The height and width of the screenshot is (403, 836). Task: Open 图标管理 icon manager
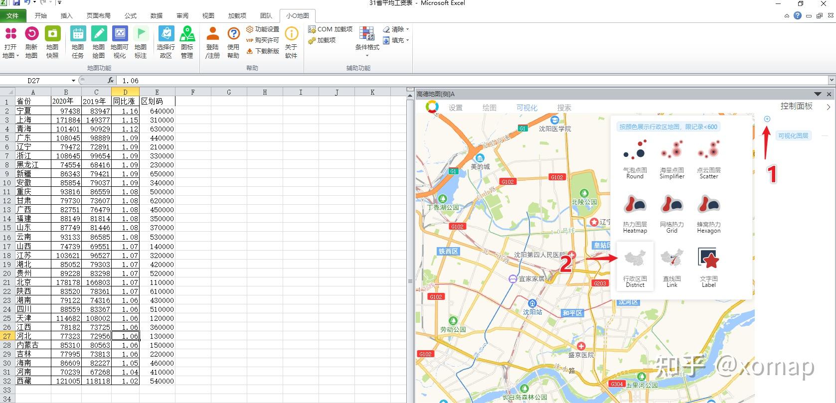187,43
